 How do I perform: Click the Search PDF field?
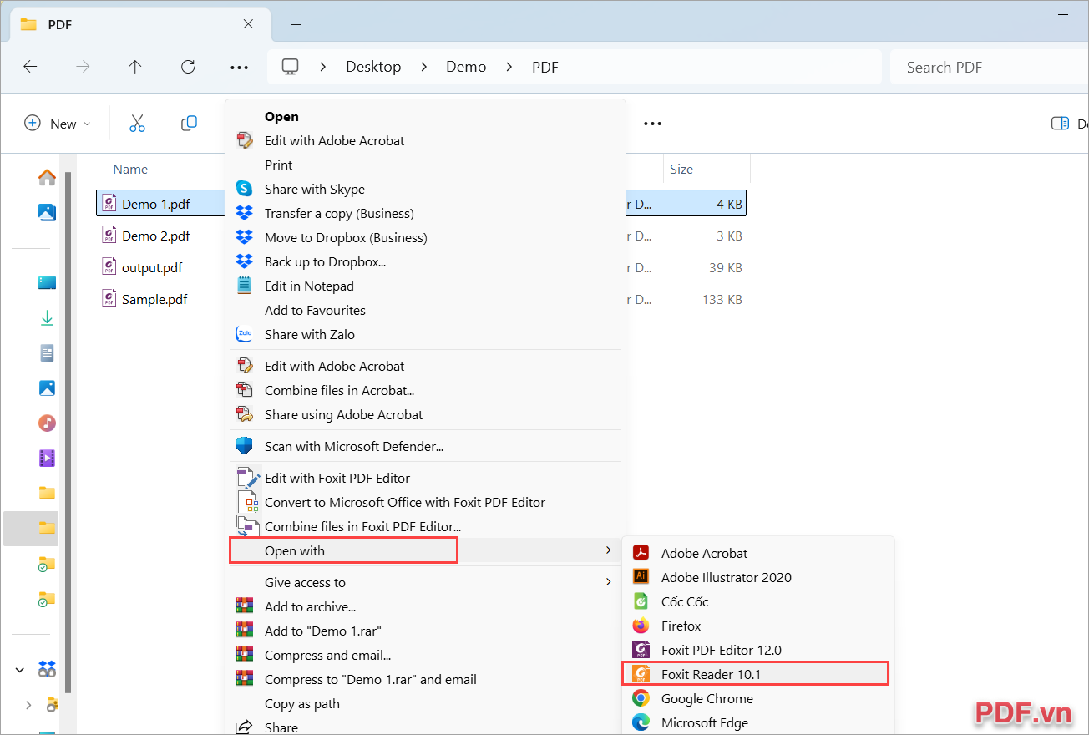[990, 67]
